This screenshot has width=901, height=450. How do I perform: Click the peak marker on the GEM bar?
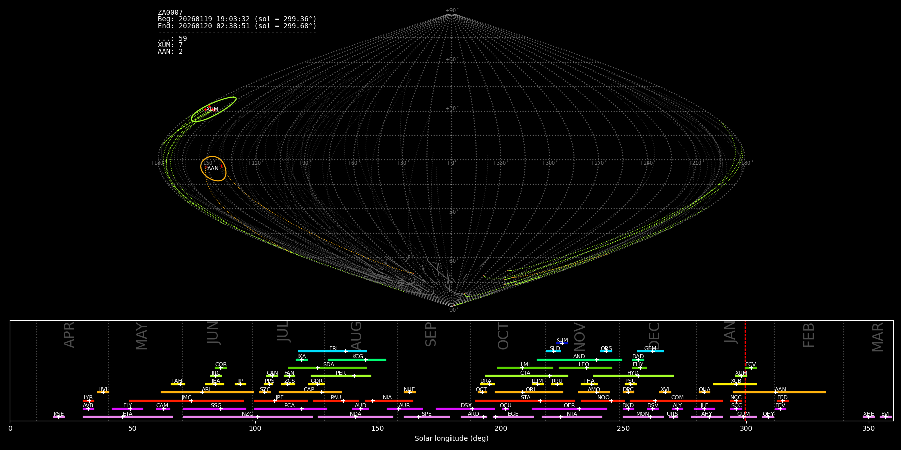coord(652,351)
